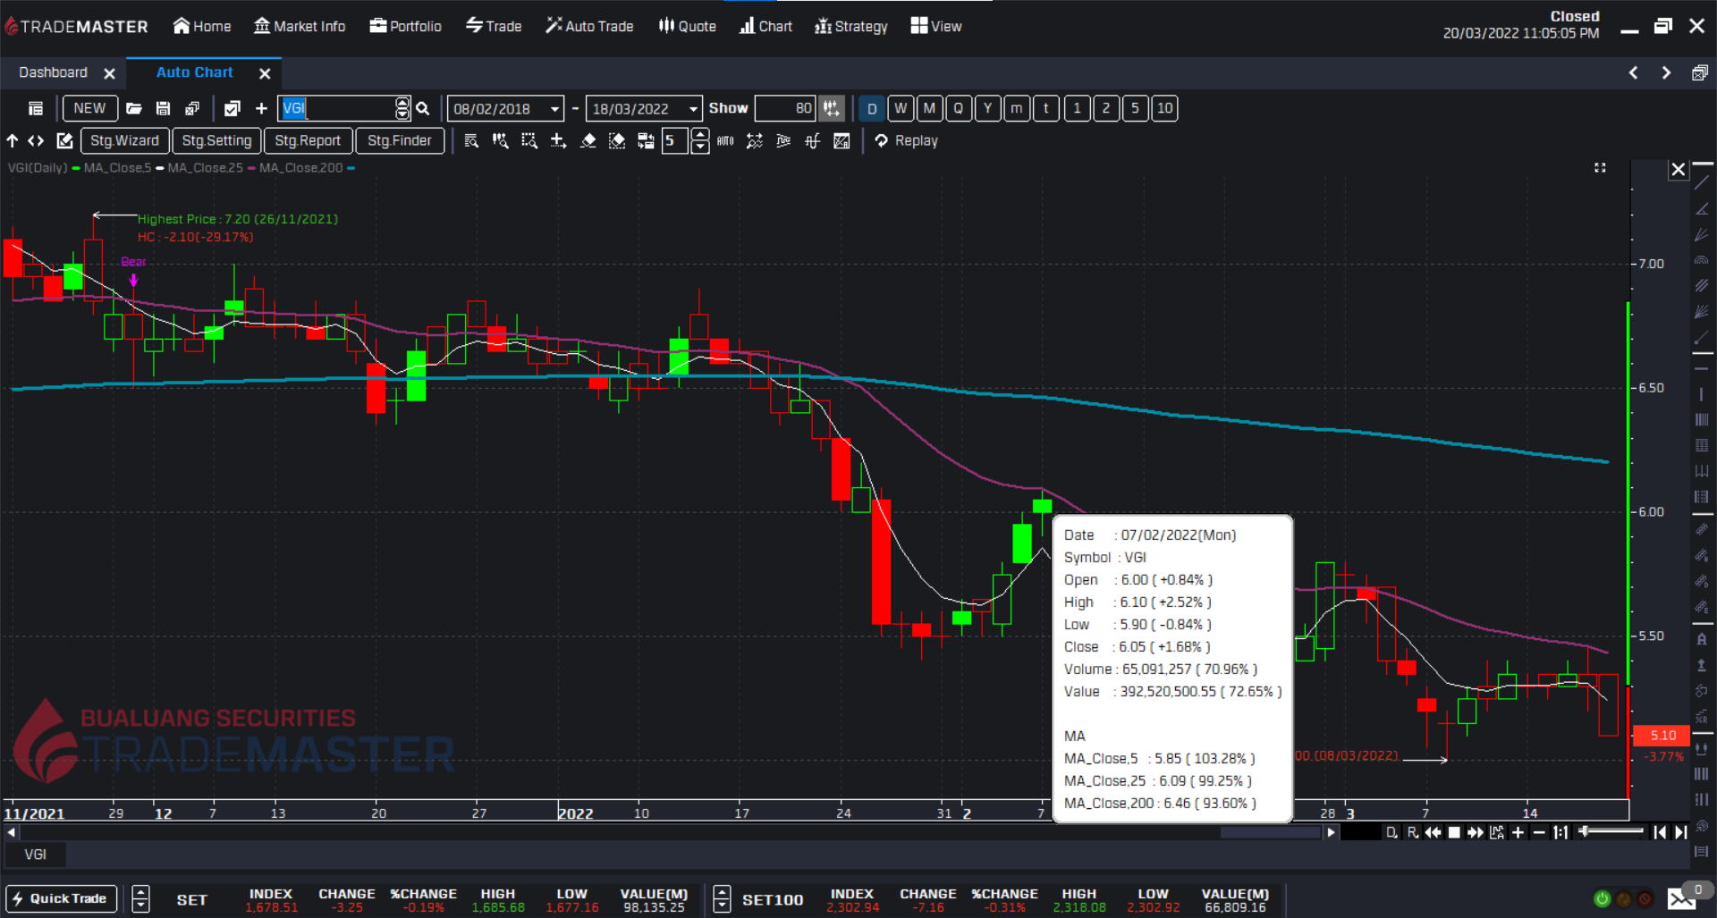The image size is (1717, 918).
Task: Click the scatter arrows compare icon
Action: tap(755, 140)
